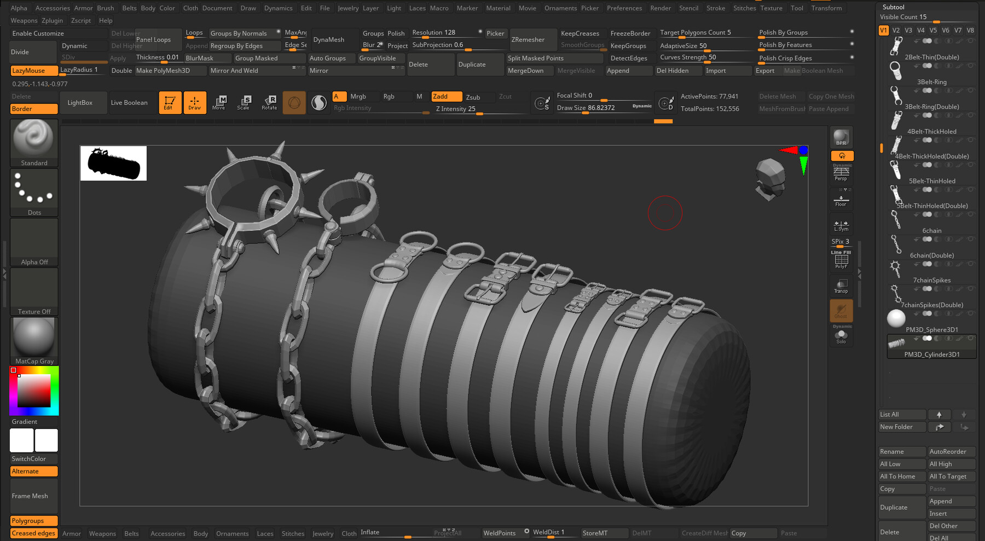Viewport: 985px width, 541px height.
Task: Switch to the Scale tool
Action: pos(244,102)
